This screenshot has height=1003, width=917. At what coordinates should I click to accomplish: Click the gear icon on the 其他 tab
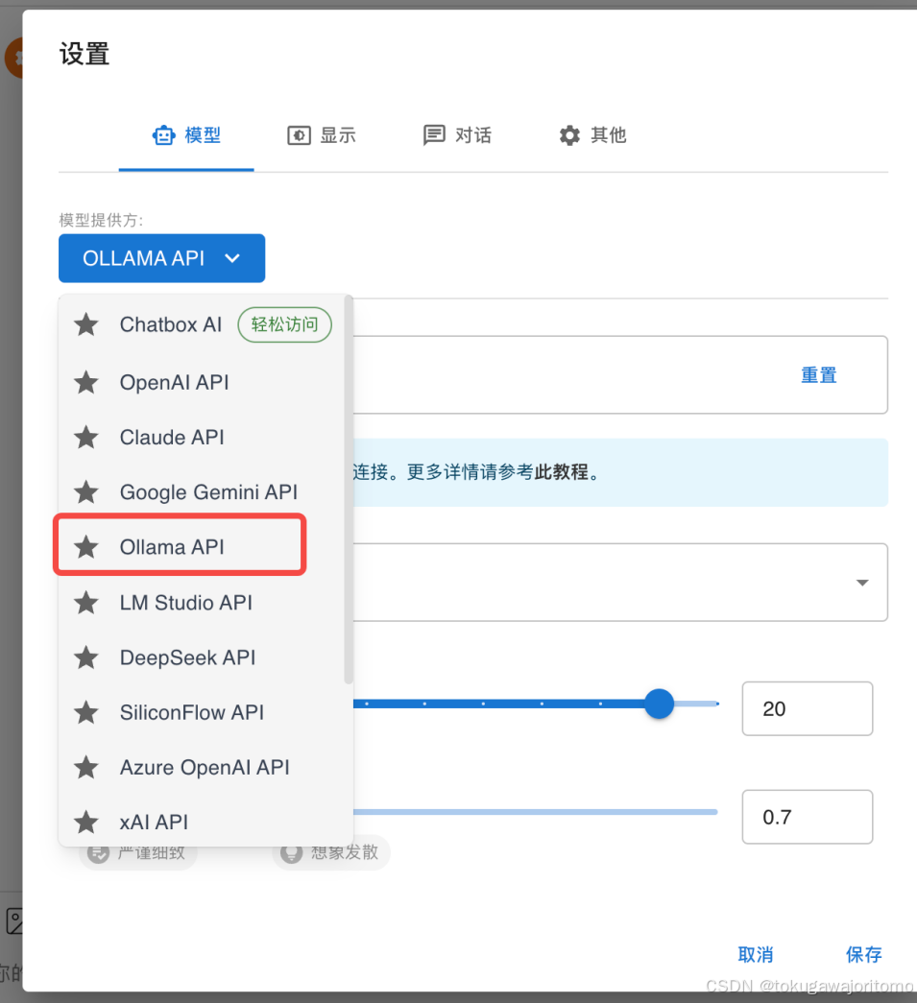[569, 135]
